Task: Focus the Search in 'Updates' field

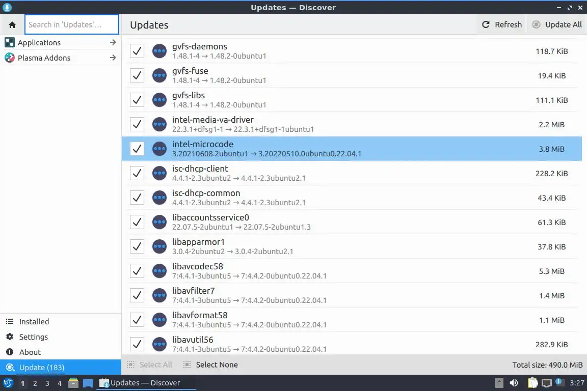Action: [72, 25]
